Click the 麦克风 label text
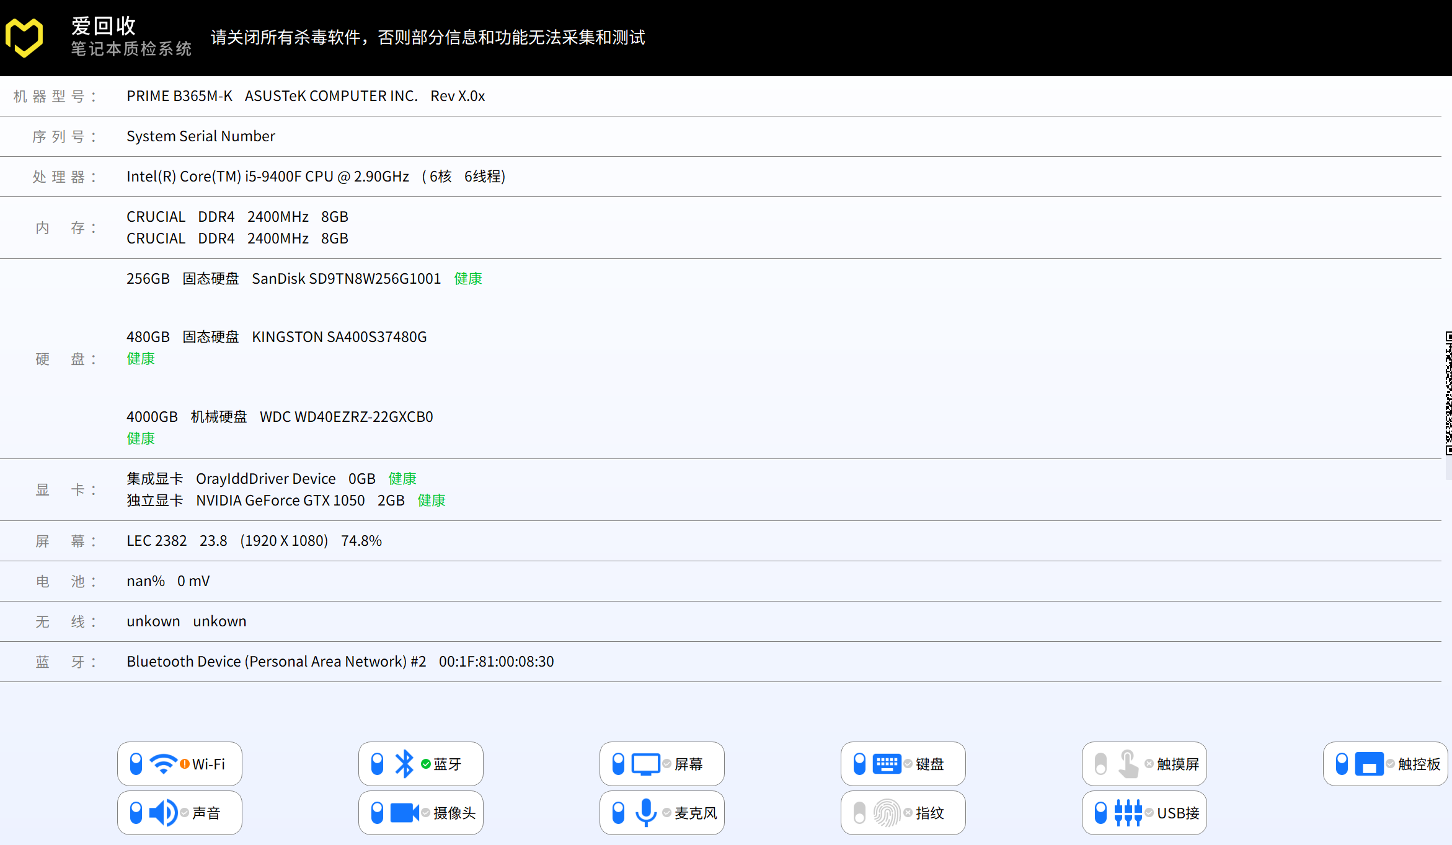Image resolution: width=1452 pixels, height=845 pixels. point(696,813)
